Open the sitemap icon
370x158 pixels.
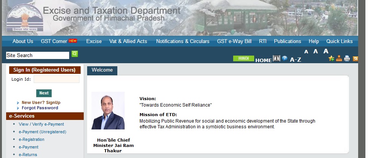[x=339, y=58]
